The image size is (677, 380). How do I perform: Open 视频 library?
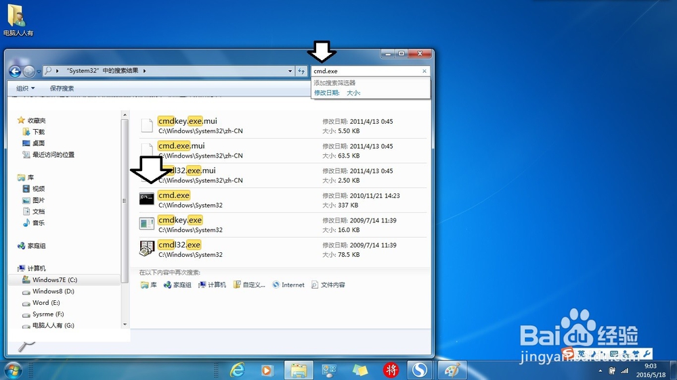point(39,189)
